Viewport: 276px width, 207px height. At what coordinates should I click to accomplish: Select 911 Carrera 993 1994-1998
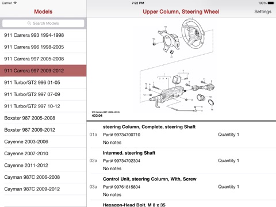[x=43, y=35]
